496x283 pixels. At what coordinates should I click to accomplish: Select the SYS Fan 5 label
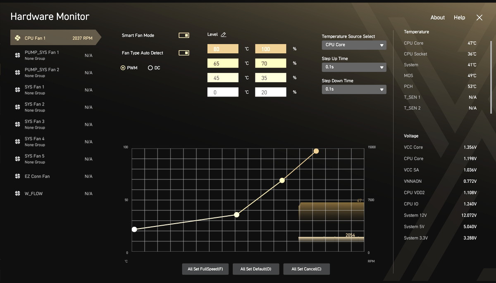pyautogui.click(x=34, y=156)
